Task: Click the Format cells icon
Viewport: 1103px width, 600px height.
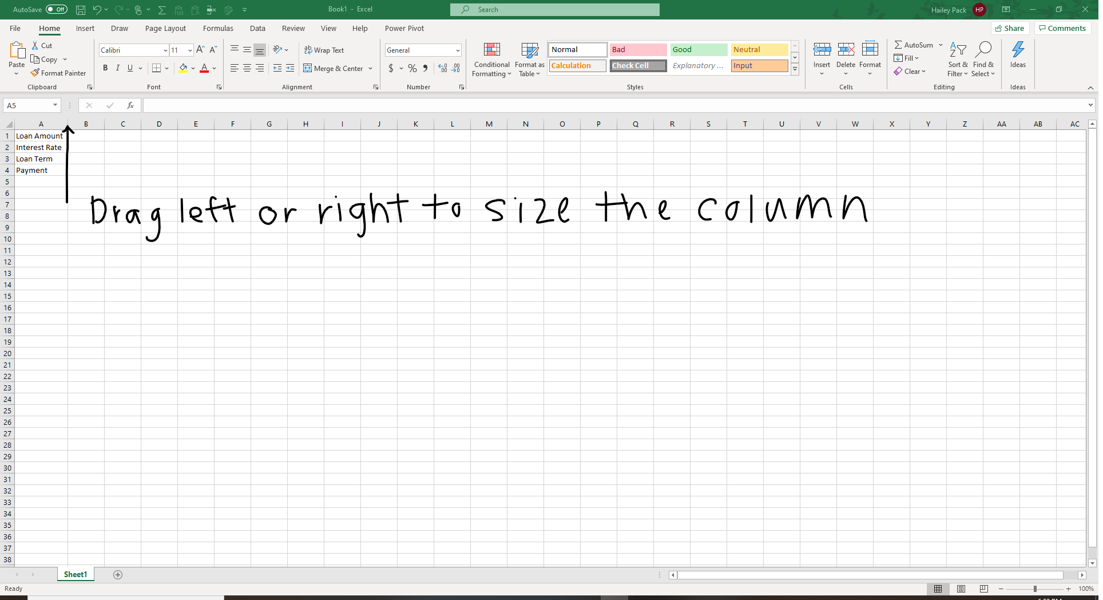Action: (x=870, y=50)
